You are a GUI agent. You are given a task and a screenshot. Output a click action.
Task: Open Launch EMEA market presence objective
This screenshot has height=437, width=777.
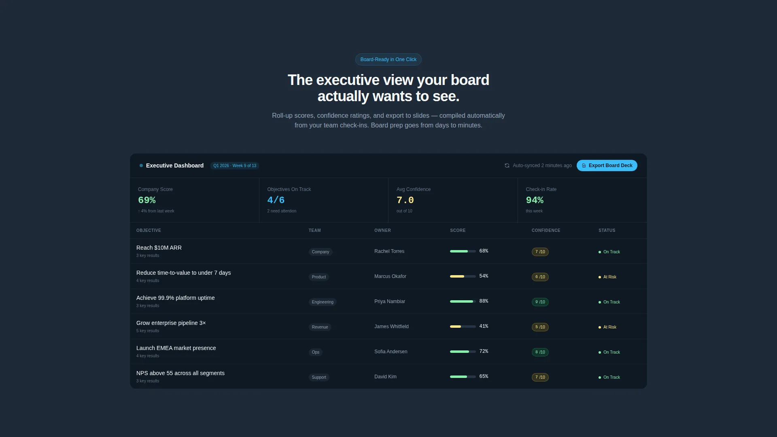176,348
